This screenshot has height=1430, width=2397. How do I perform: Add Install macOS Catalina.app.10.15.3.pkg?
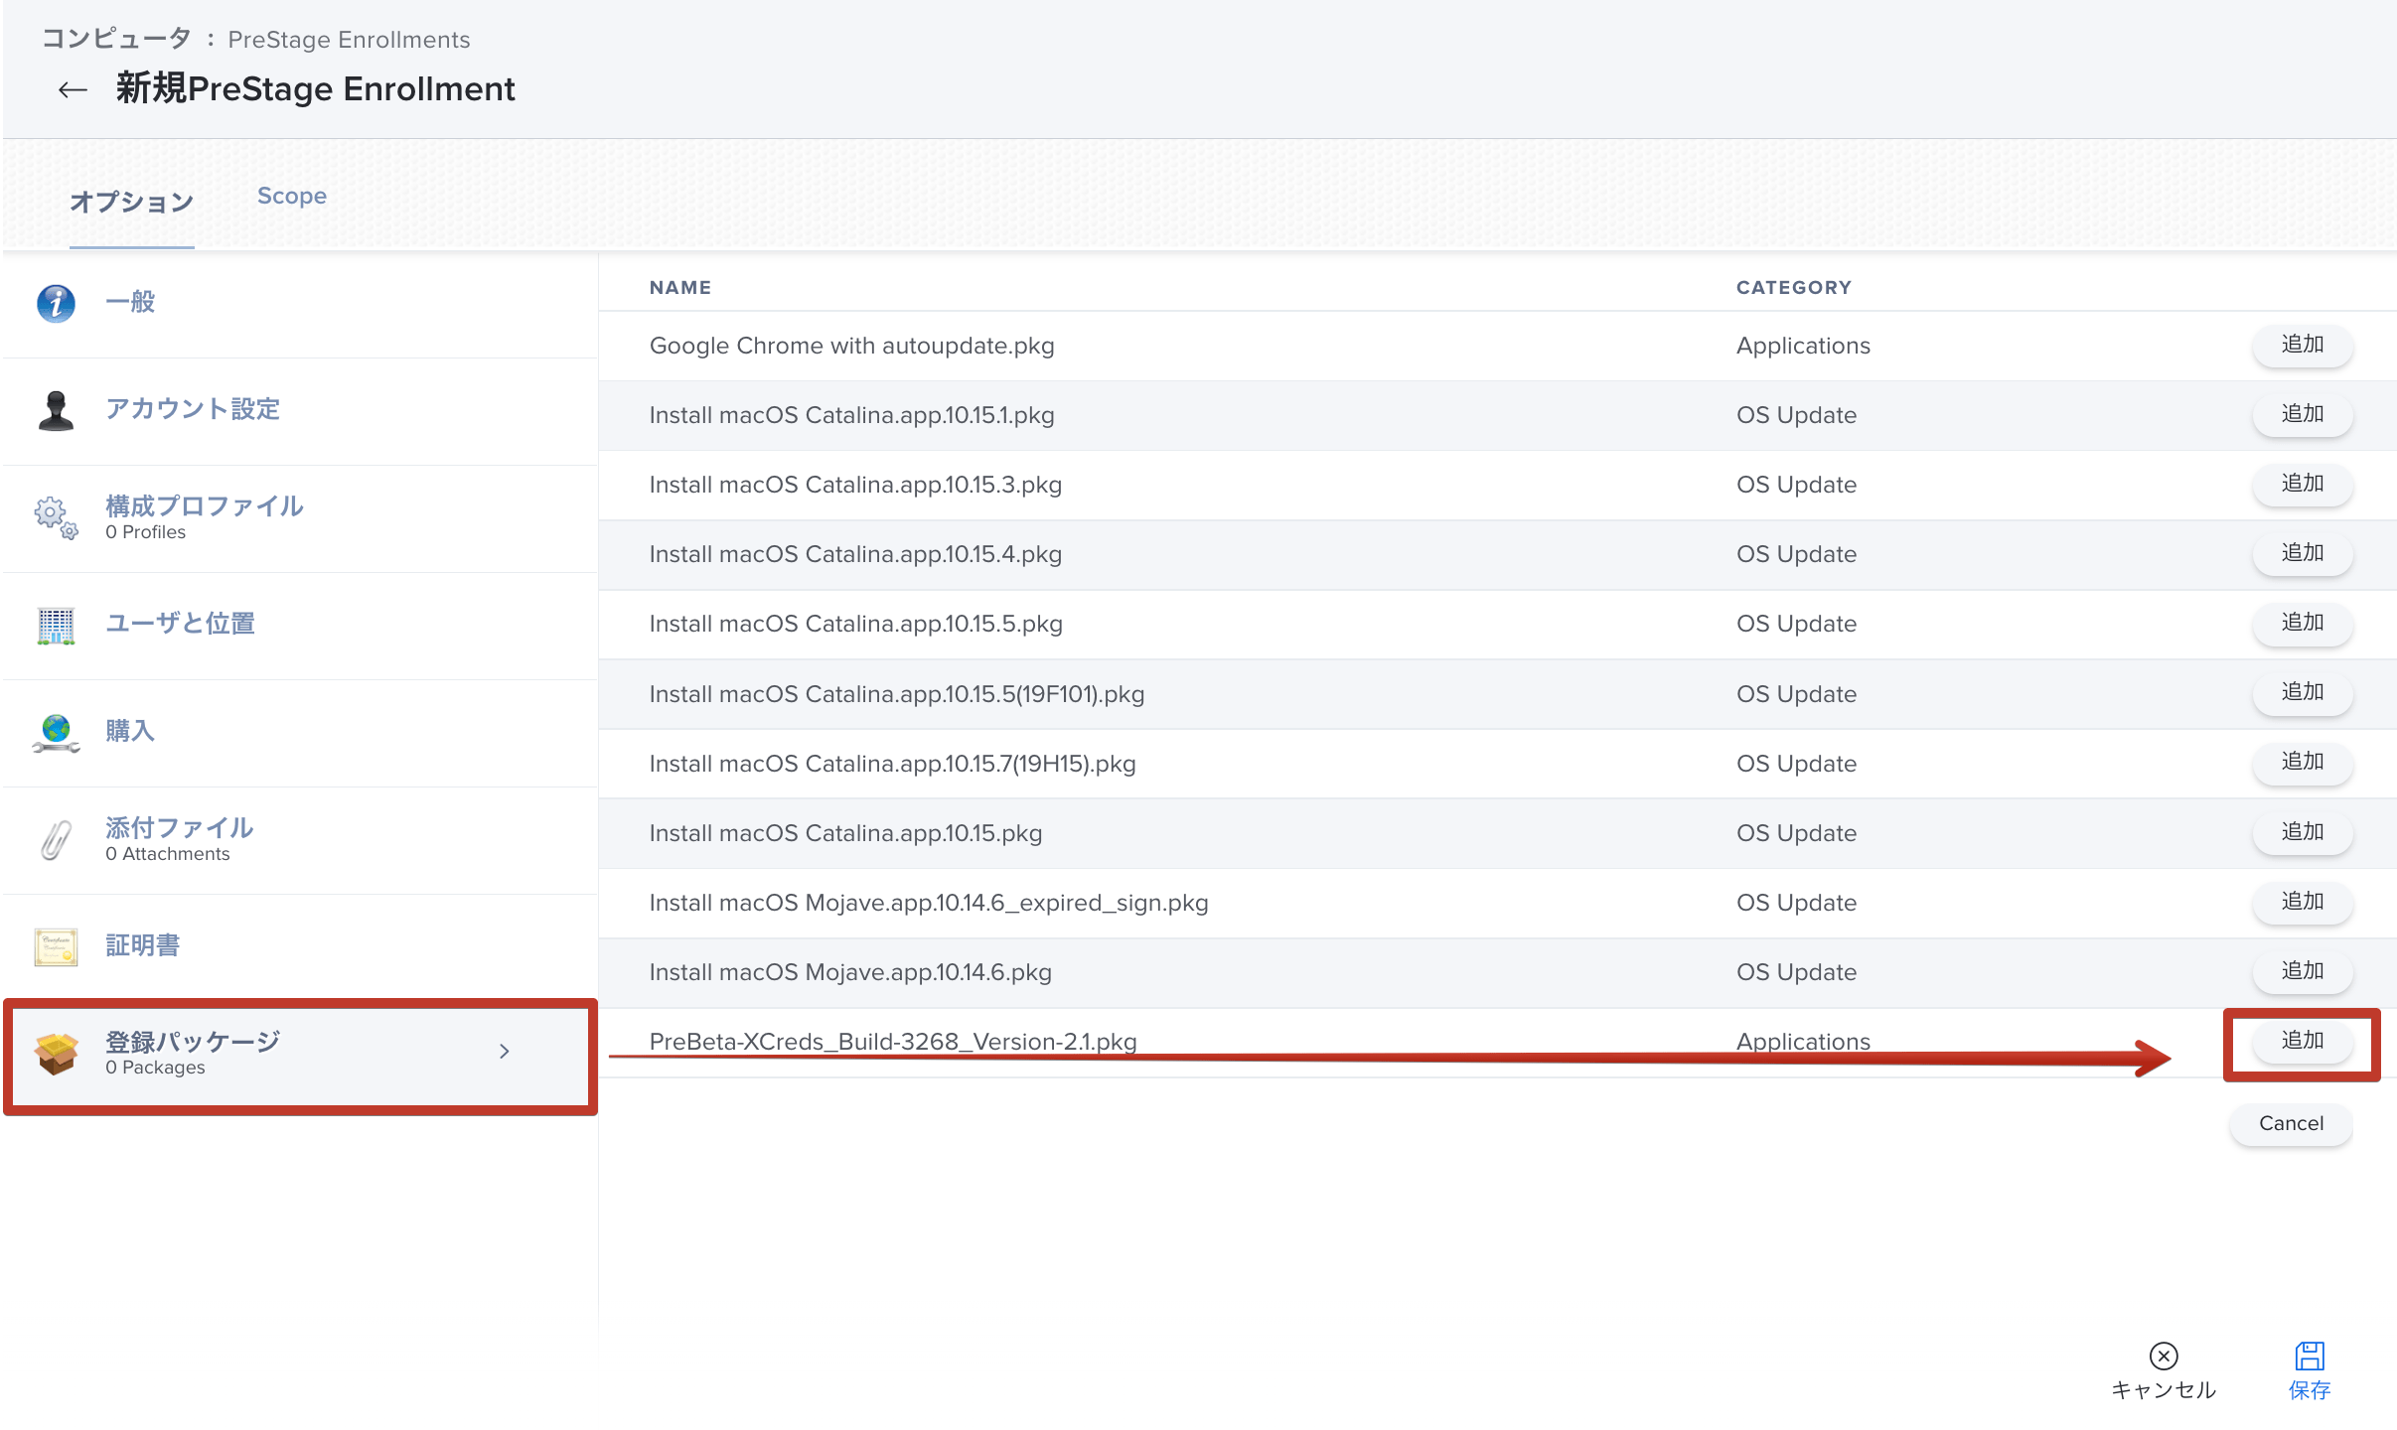tap(2302, 484)
